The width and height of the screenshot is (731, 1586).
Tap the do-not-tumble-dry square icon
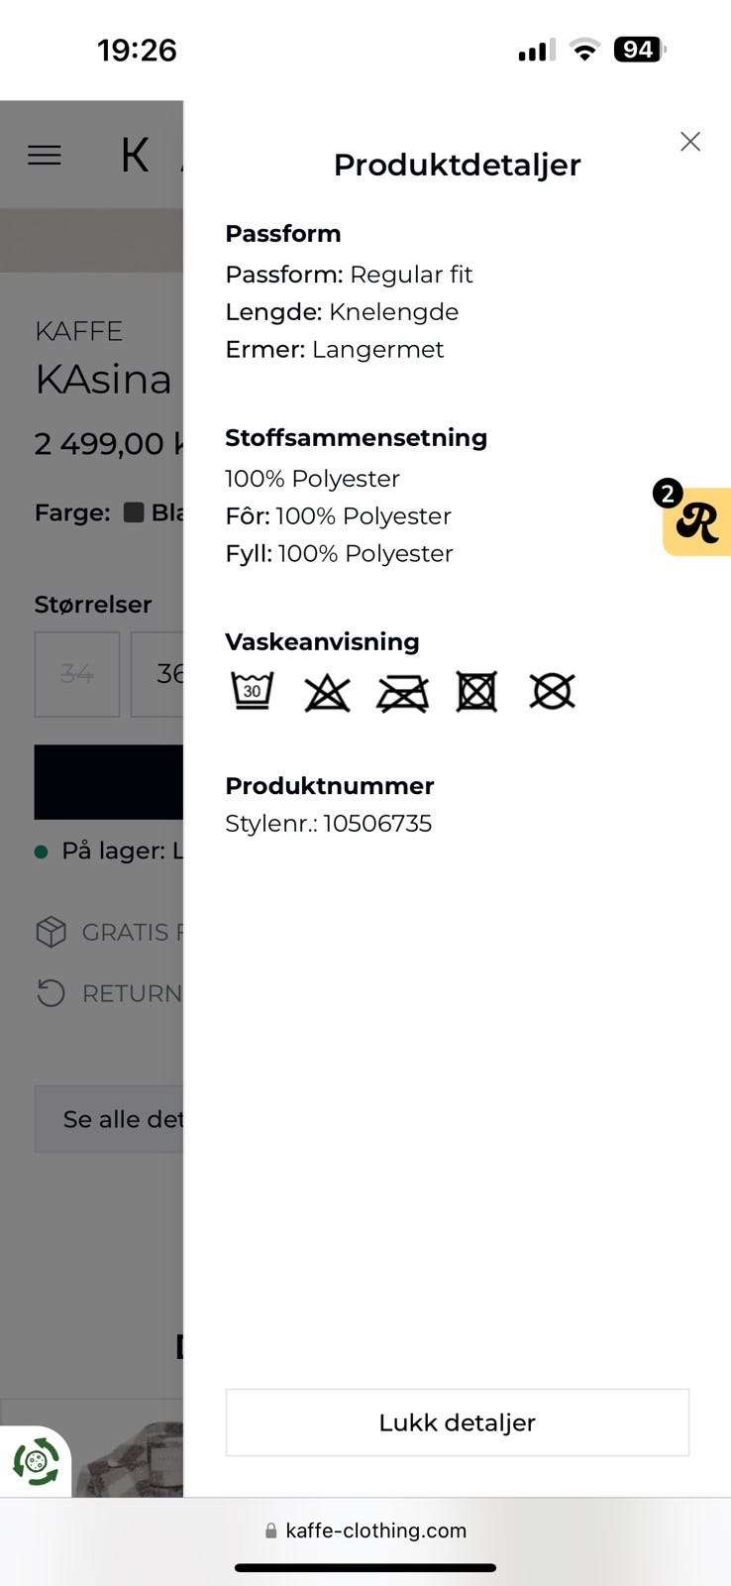pos(476,692)
